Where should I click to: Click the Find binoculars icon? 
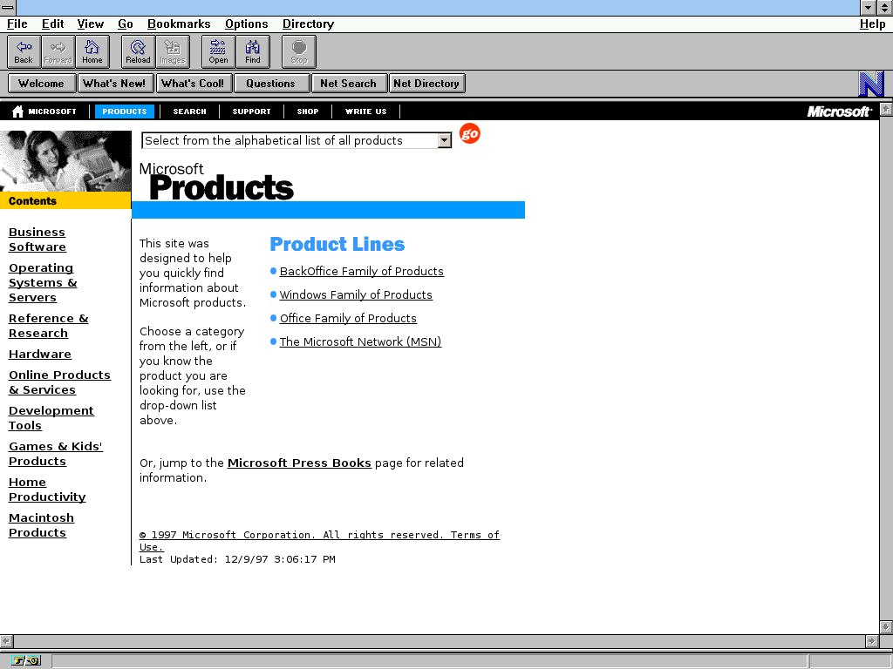tap(253, 51)
